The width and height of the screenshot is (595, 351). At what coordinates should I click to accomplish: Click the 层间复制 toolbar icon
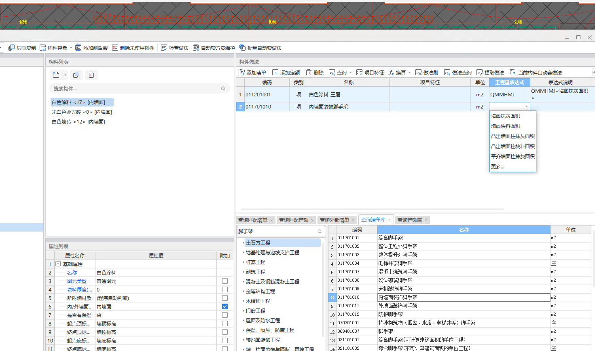pos(12,48)
